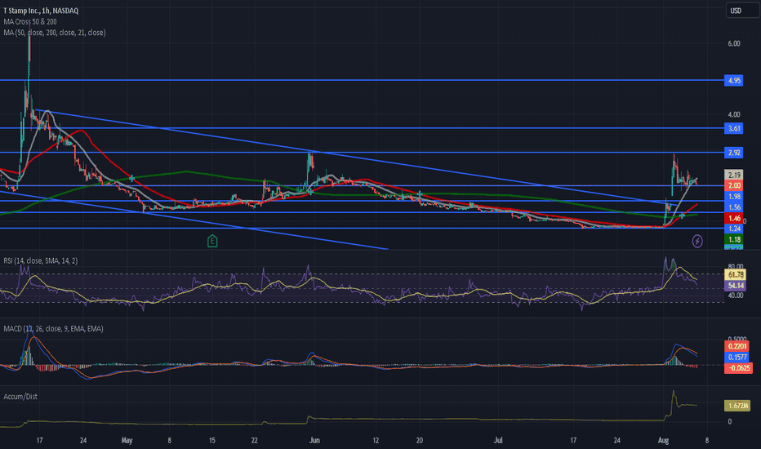The height and width of the screenshot is (449, 761).
Task: Click the earnings 'E' marker icon
Action: (x=212, y=241)
